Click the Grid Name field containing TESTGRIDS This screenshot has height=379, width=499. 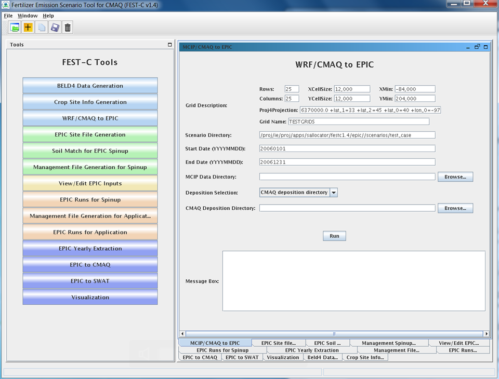tap(359, 121)
